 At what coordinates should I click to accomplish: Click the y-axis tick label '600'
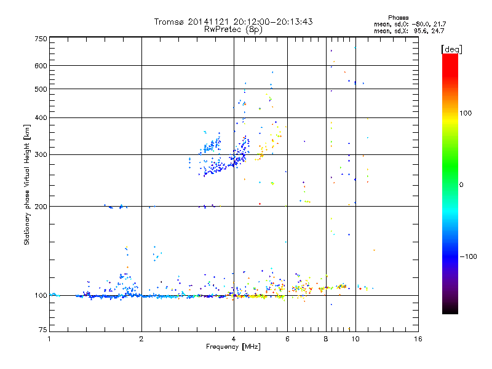click(x=41, y=66)
